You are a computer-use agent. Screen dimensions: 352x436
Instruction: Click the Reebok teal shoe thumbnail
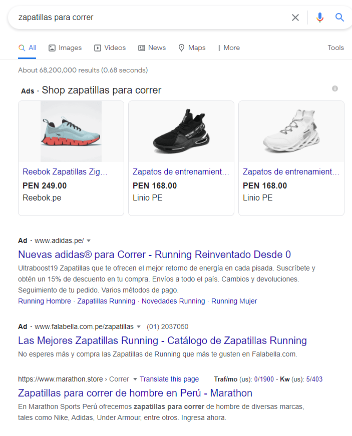(x=71, y=131)
